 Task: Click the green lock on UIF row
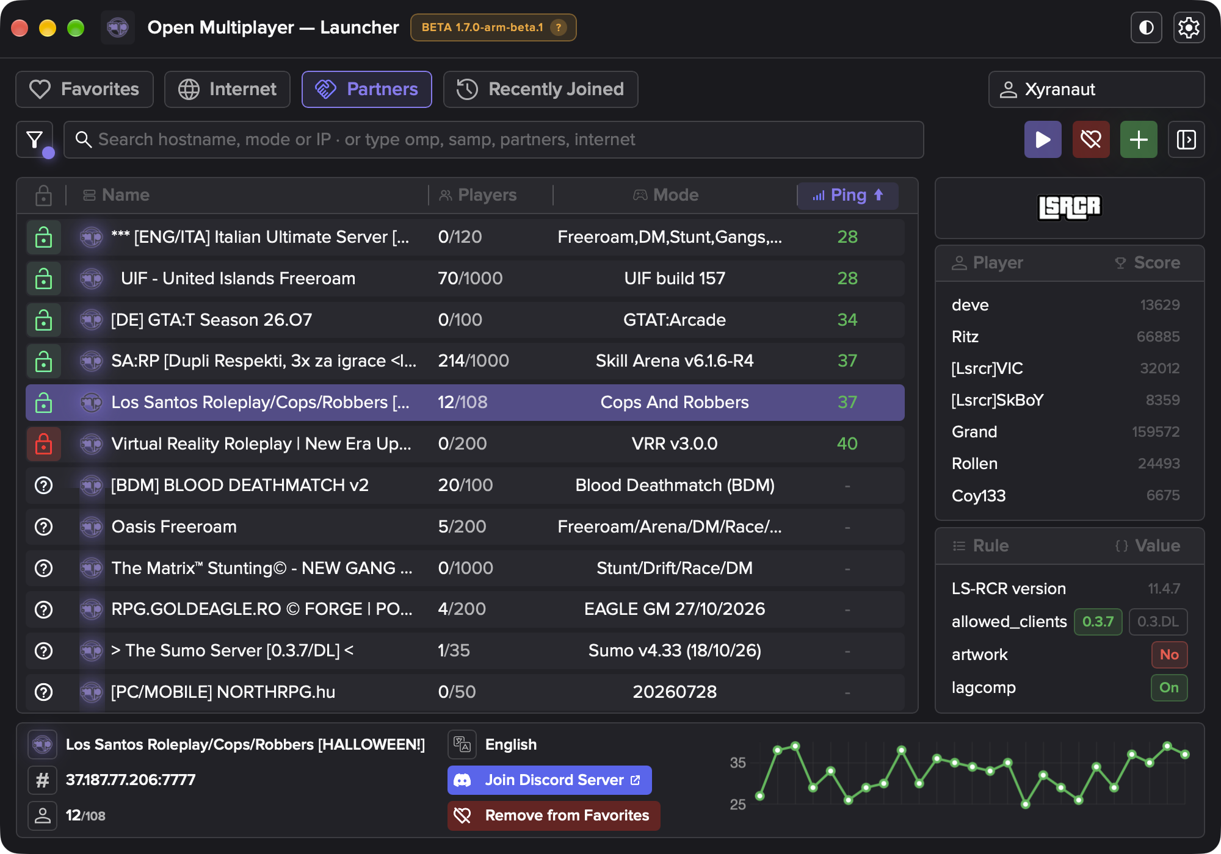click(43, 278)
